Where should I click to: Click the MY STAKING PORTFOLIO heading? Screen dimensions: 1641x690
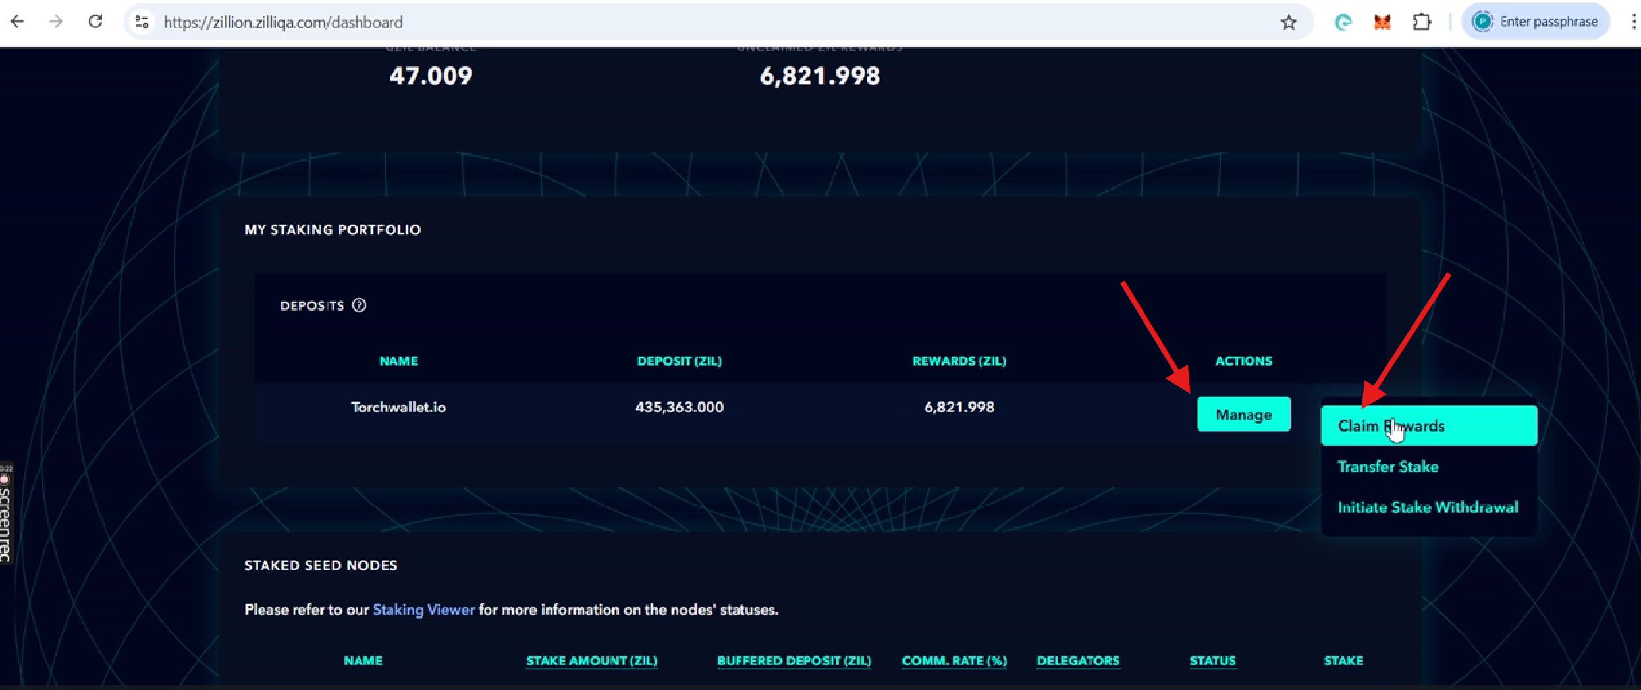(x=333, y=230)
